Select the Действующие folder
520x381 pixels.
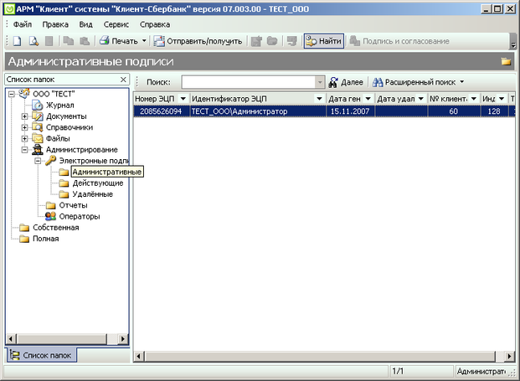tap(98, 183)
